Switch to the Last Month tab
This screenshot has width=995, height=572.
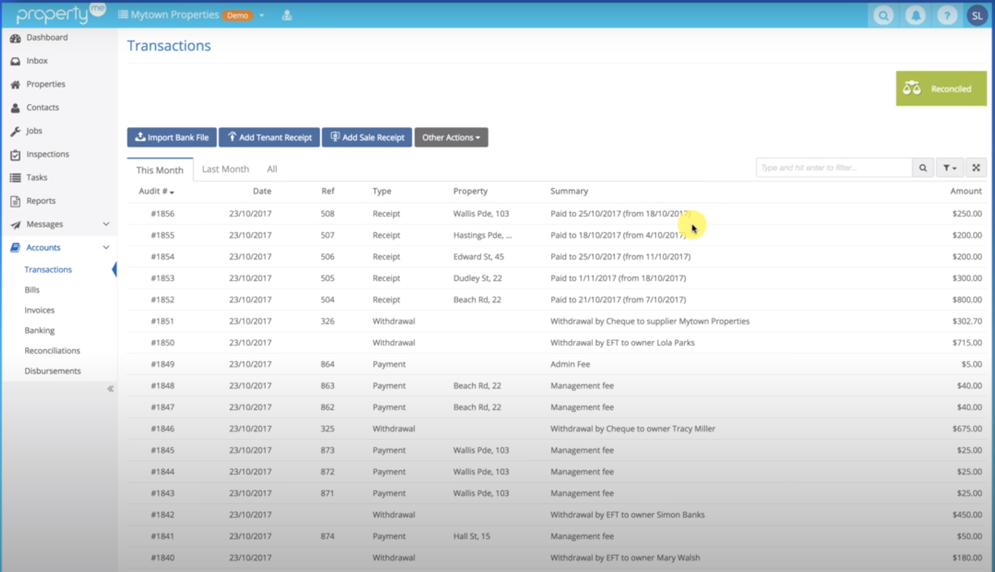tap(225, 168)
